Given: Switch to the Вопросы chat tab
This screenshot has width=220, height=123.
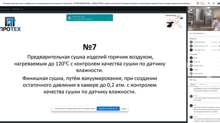Looking at the screenshot, I should coord(202,84).
